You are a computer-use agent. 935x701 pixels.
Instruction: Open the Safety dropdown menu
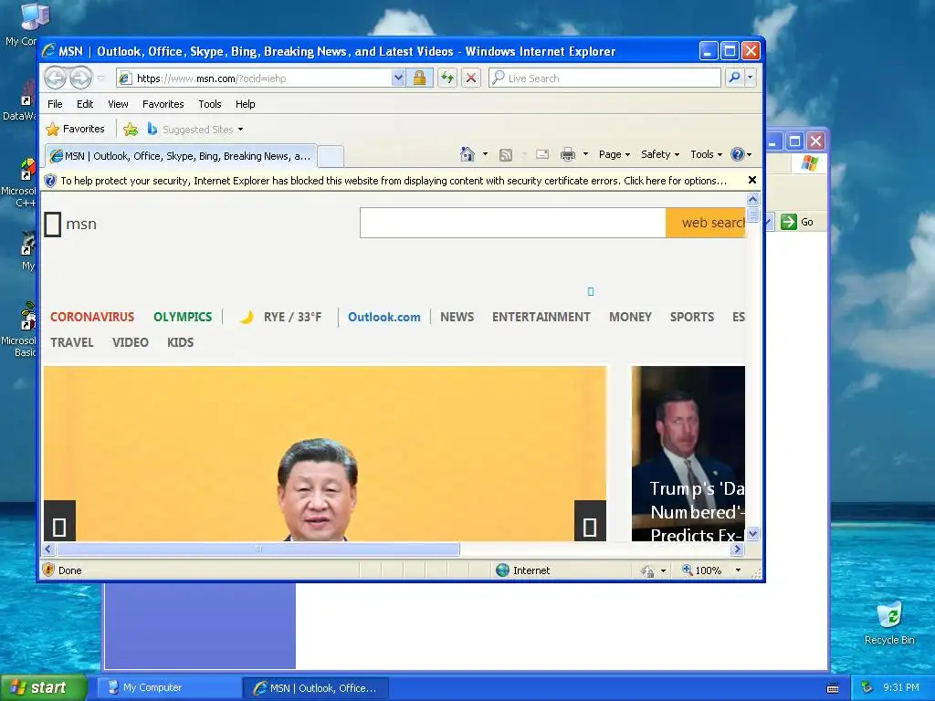(x=659, y=154)
